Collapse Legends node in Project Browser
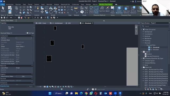Viewport: 170px width, 96px height. pyautogui.click(x=142, y=52)
